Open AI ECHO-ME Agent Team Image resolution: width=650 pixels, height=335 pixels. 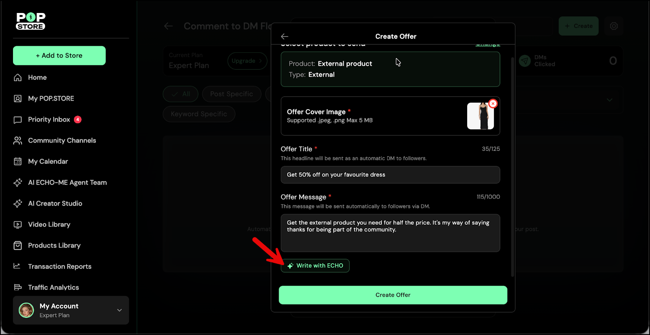point(67,183)
